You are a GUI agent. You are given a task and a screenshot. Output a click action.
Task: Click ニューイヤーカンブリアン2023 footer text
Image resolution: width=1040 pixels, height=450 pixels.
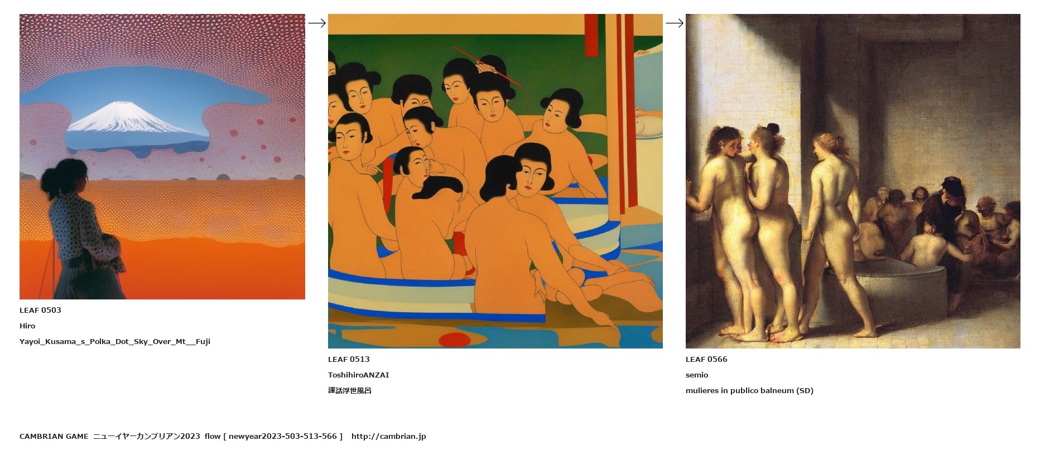point(146,436)
